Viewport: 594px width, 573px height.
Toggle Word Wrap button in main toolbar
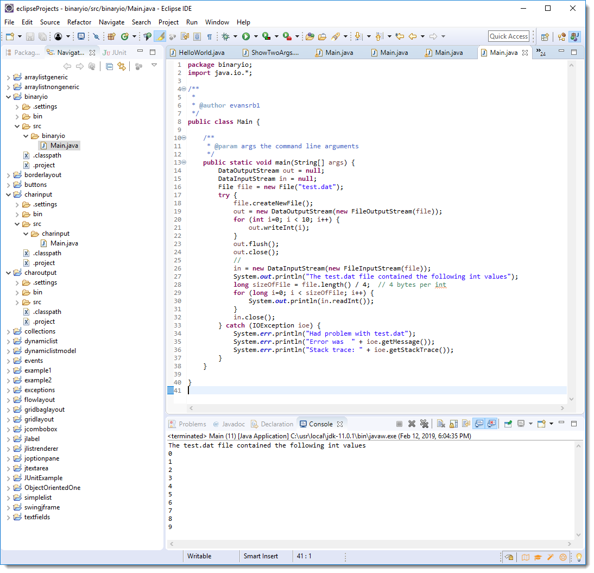(x=185, y=36)
